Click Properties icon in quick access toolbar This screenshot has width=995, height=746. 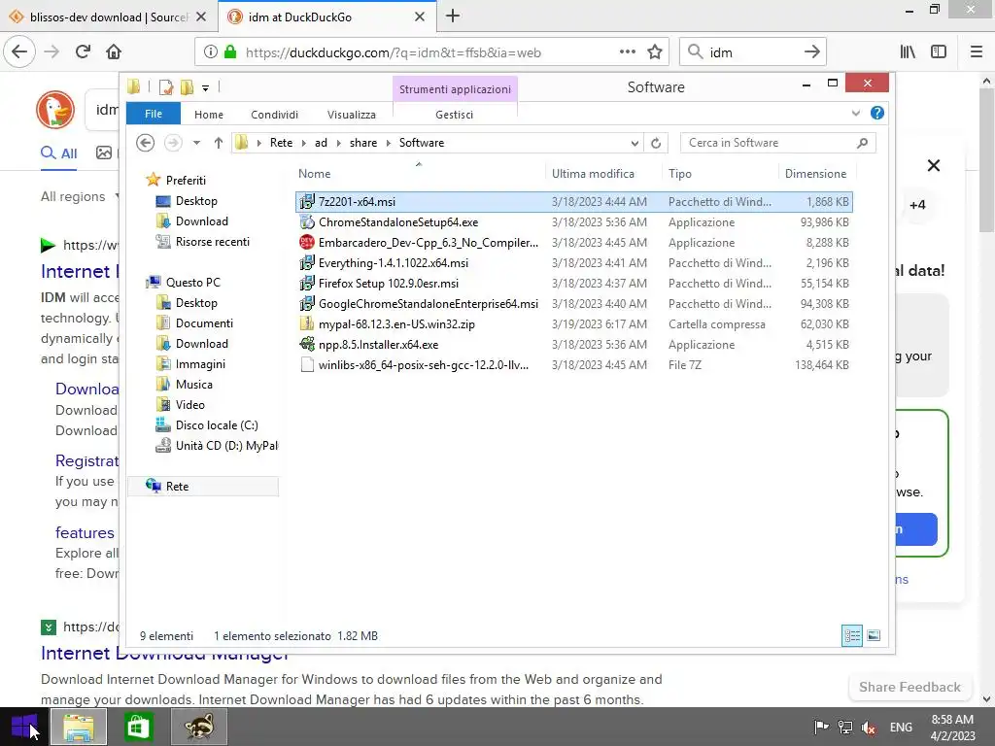[x=165, y=86]
